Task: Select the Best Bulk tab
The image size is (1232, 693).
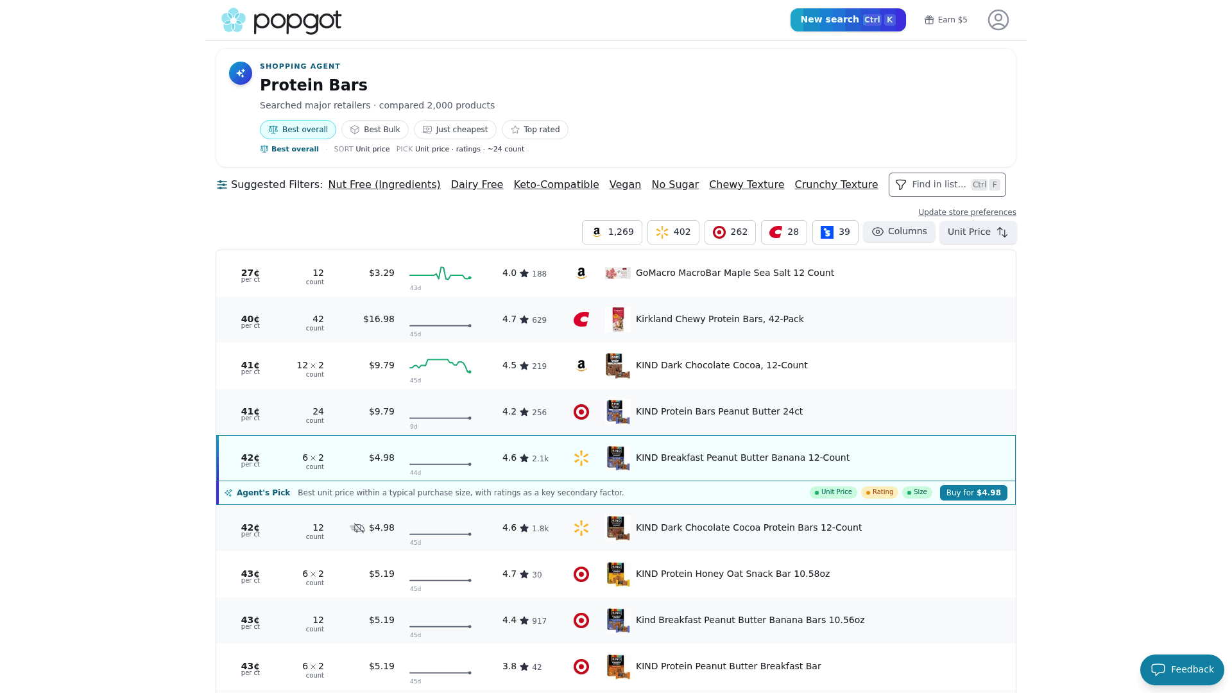Action: pos(375,130)
